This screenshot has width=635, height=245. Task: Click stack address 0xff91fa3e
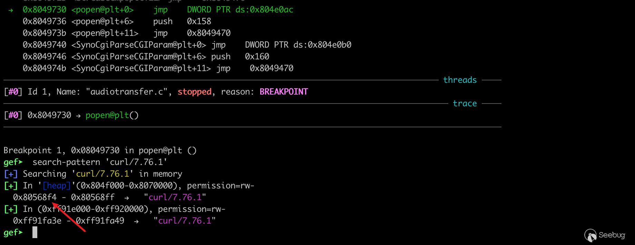point(37,221)
